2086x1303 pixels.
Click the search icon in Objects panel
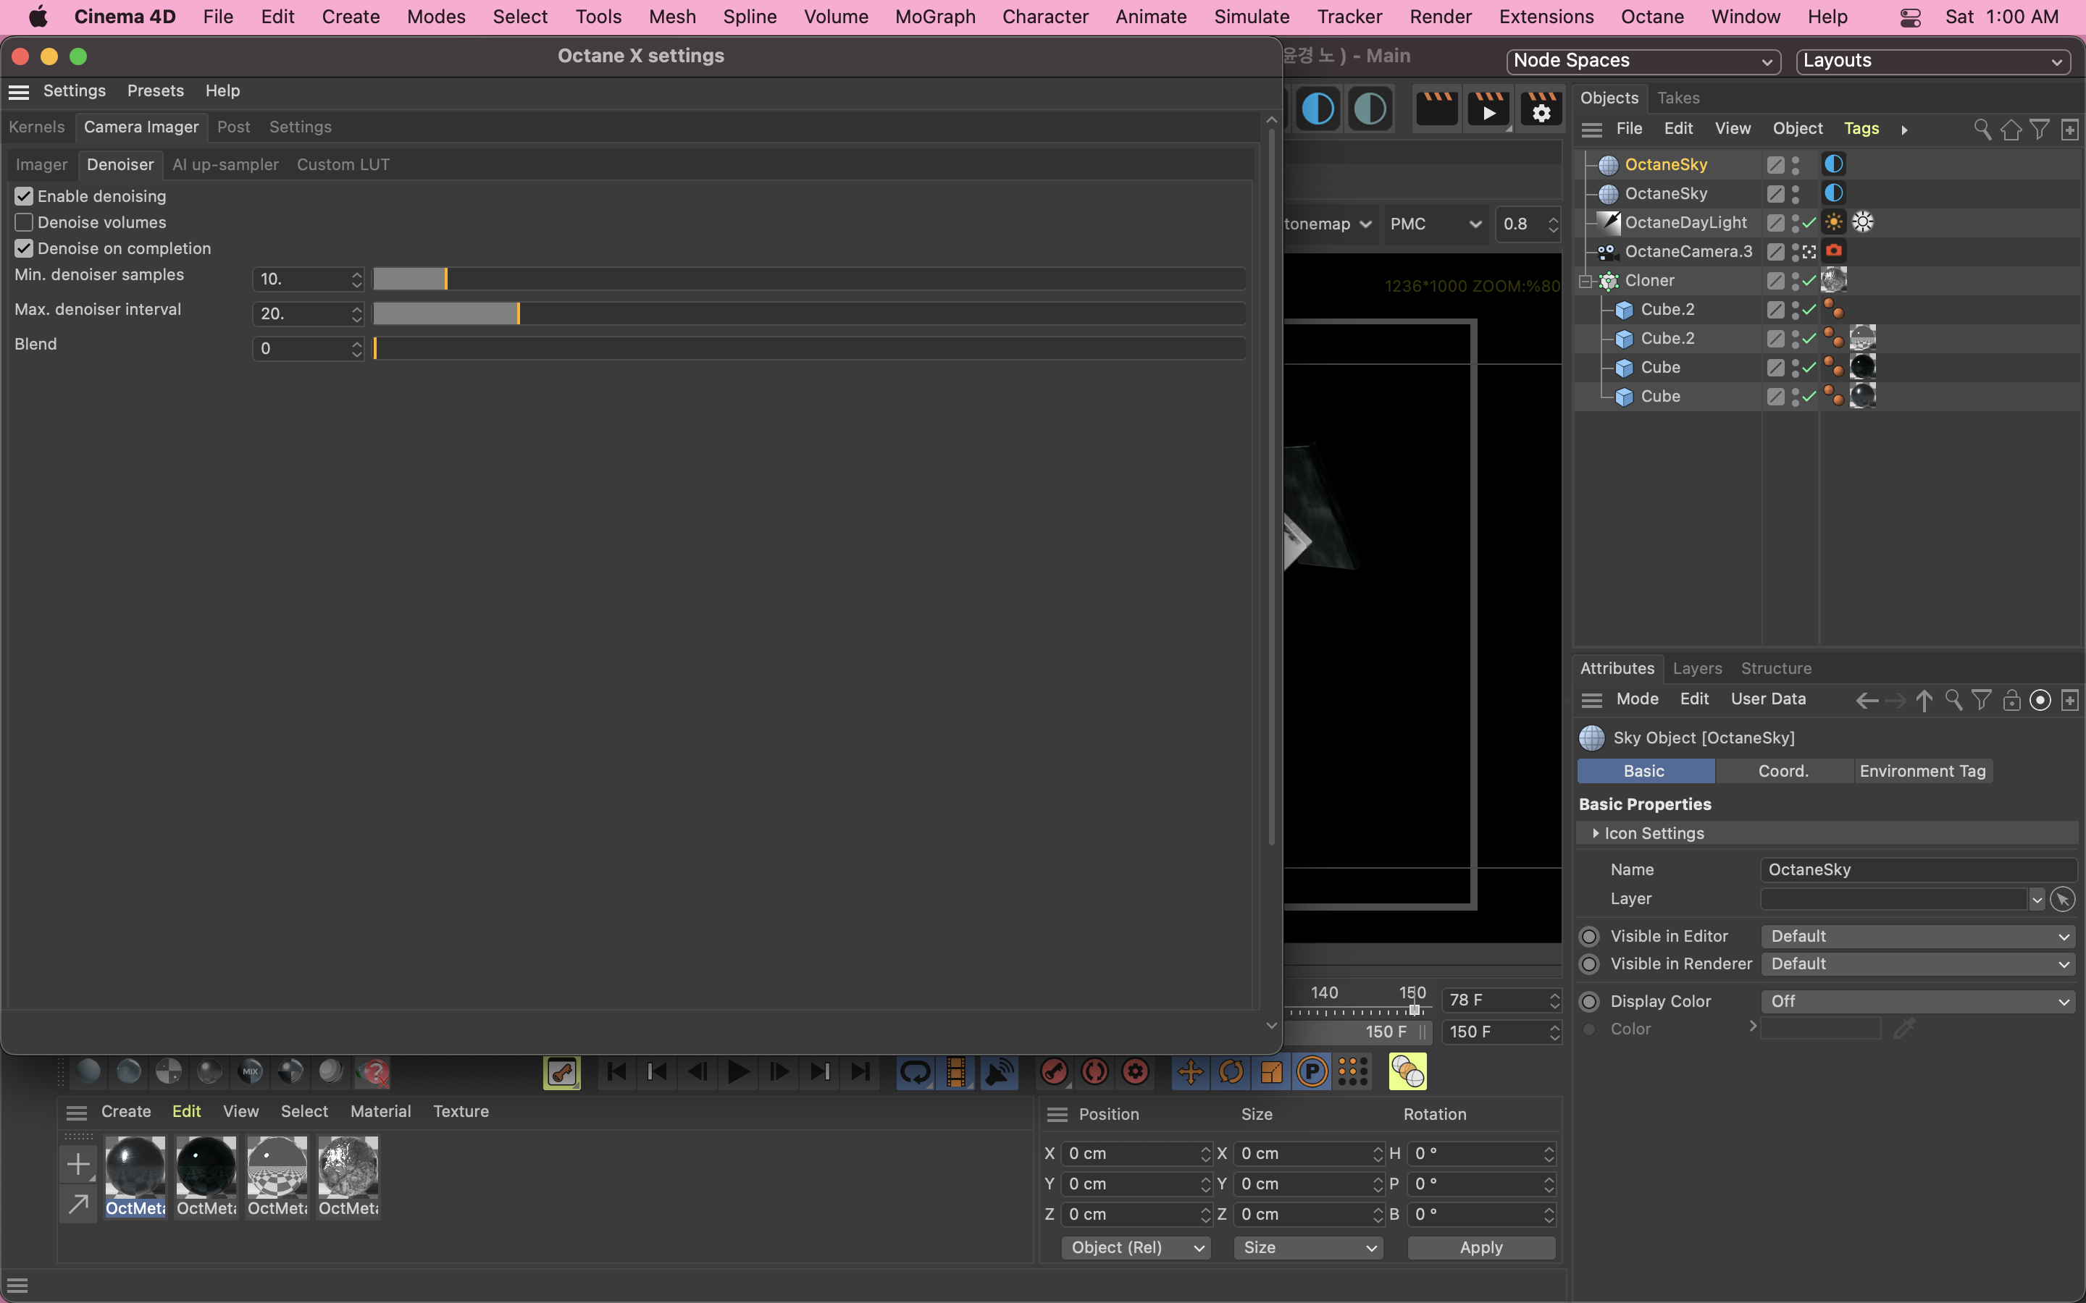point(1982,130)
